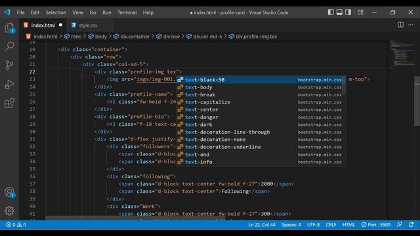Image resolution: width=420 pixels, height=236 pixels.
Task: Click the errors count in status bar
Action: 10,224
